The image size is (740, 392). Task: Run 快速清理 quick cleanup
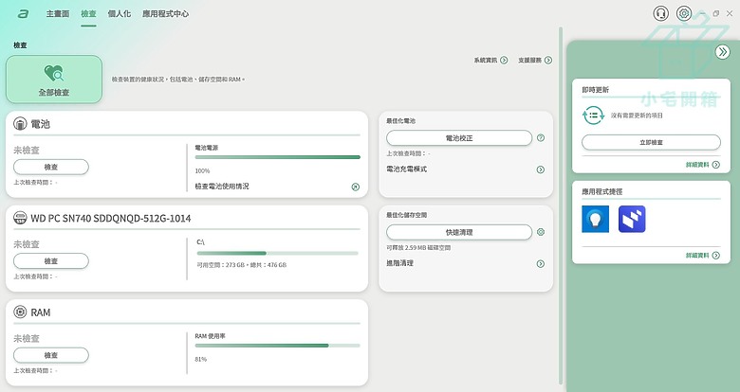[x=459, y=232]
